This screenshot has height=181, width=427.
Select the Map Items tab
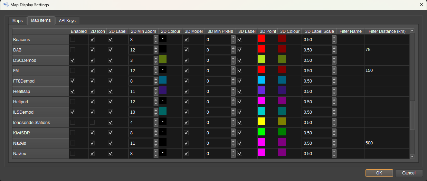click(41, 20)
